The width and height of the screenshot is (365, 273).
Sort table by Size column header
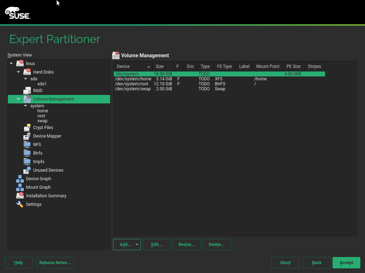[x=160, y=66]
